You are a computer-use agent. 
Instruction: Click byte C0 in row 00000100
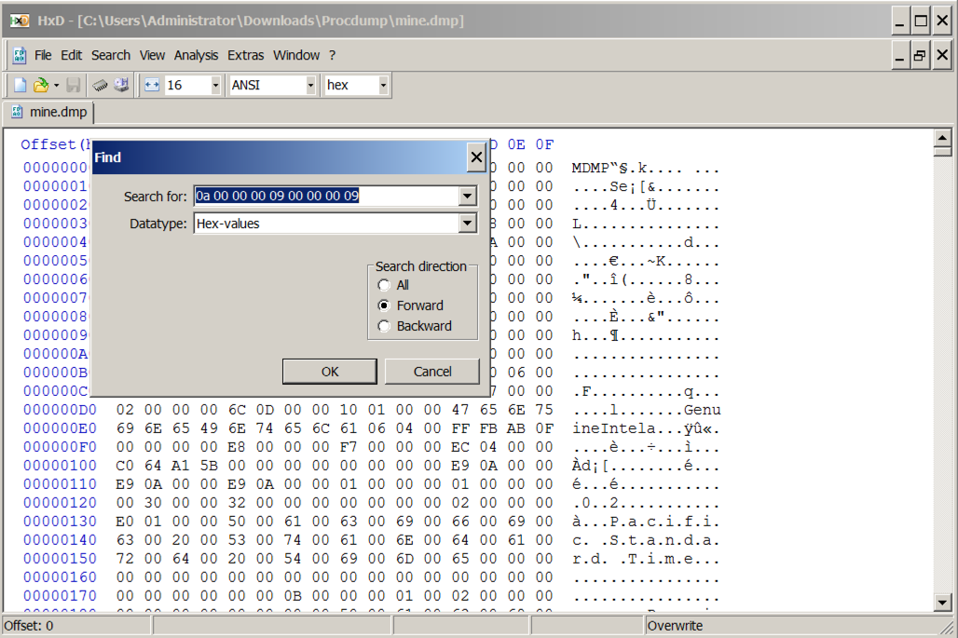tap(125, 466)
